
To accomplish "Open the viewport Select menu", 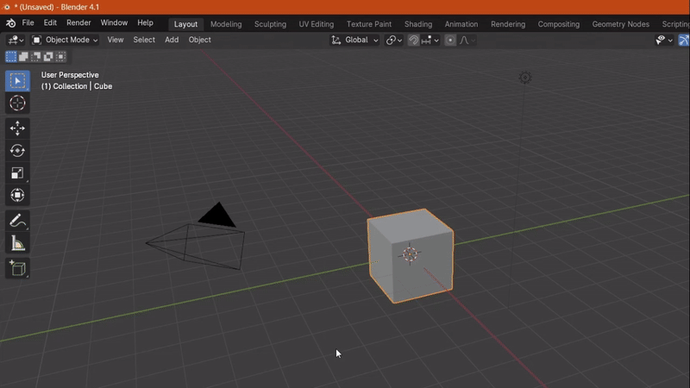I will tap(144, 40).
